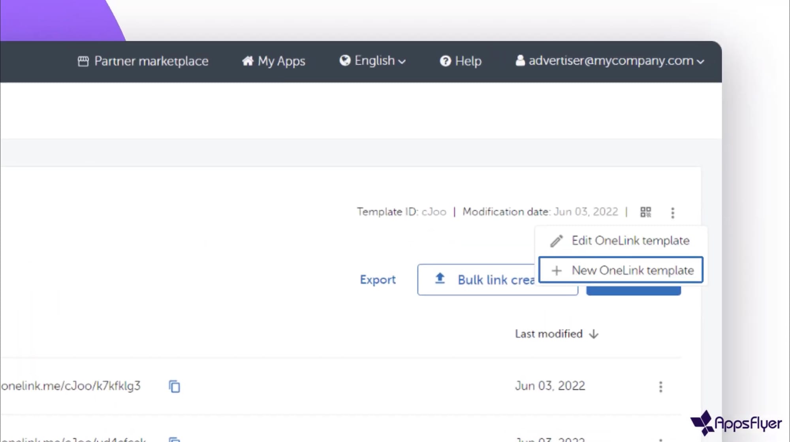
Task: Click the pencil icon for Edit template
Action: [556, 241]
